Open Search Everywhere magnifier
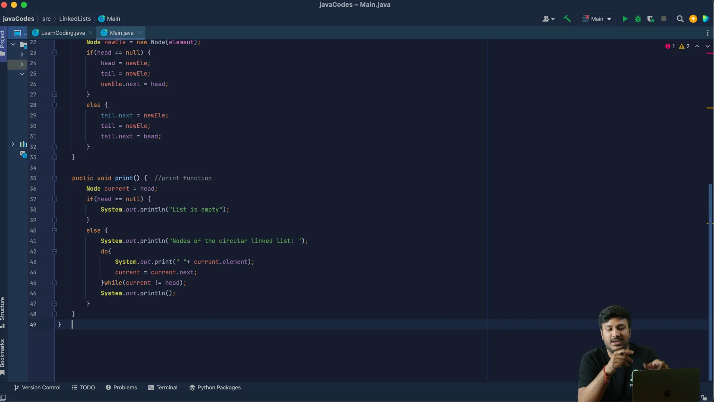 (x=680, y=19)
